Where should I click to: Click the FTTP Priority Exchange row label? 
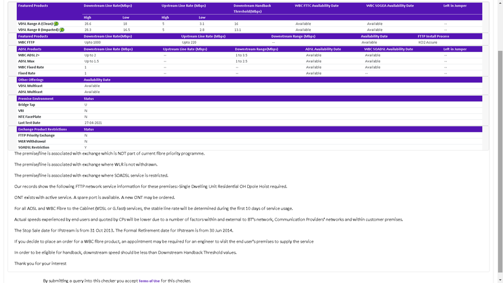coord(36,135)
